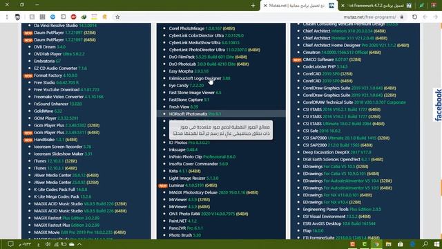The height and width of the screenshot is (249, 442).
Task: Open Eye Candy 7.2.2.20 link
Action: [x=186, y=85]
